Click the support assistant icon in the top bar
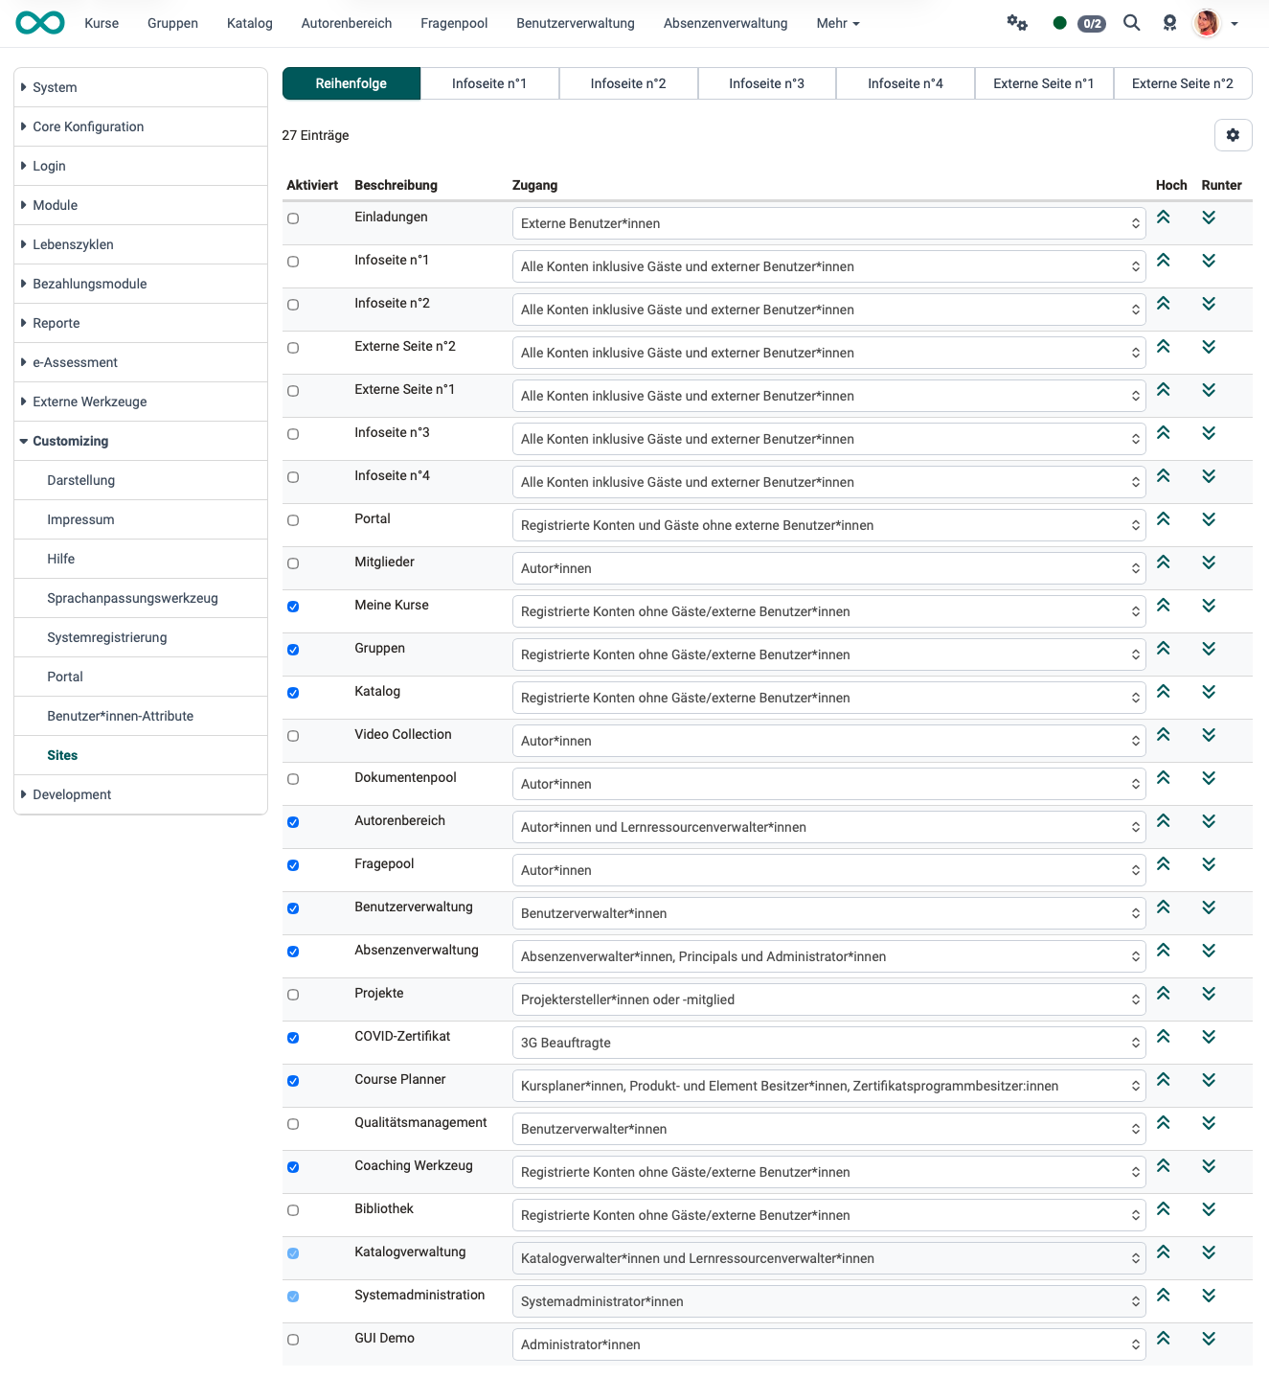Screen dimensions: 1269x1378 [x=1169, y=22]
